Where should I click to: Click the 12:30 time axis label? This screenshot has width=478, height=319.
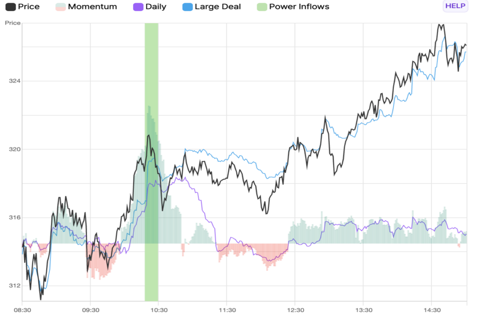pyautogui.click(x=295, y=310)
